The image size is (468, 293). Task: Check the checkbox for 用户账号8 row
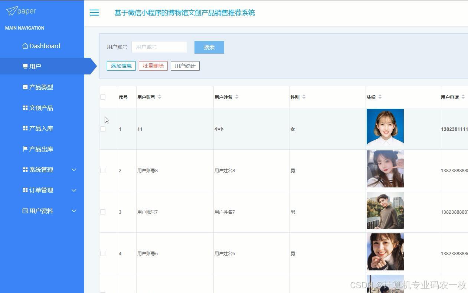(x=103, y=170)
